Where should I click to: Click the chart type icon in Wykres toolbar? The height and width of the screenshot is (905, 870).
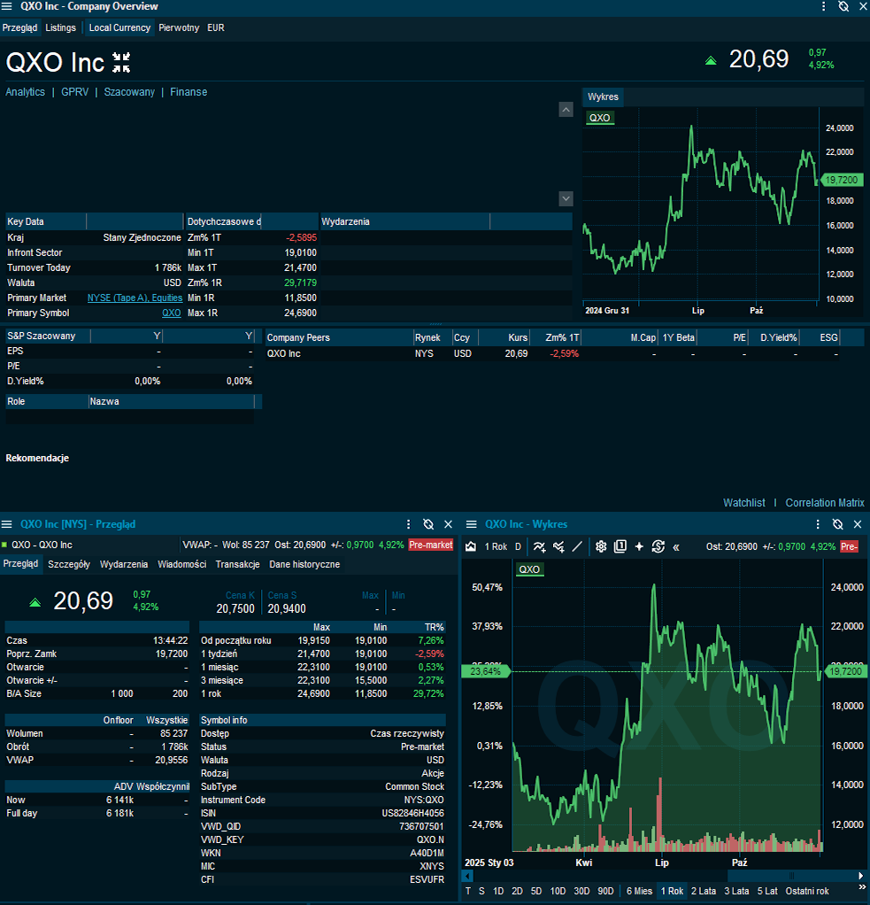tap(471, 546)
